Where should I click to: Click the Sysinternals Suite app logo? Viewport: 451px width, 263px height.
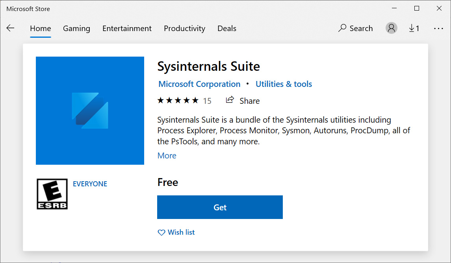[x=90, y=110]
